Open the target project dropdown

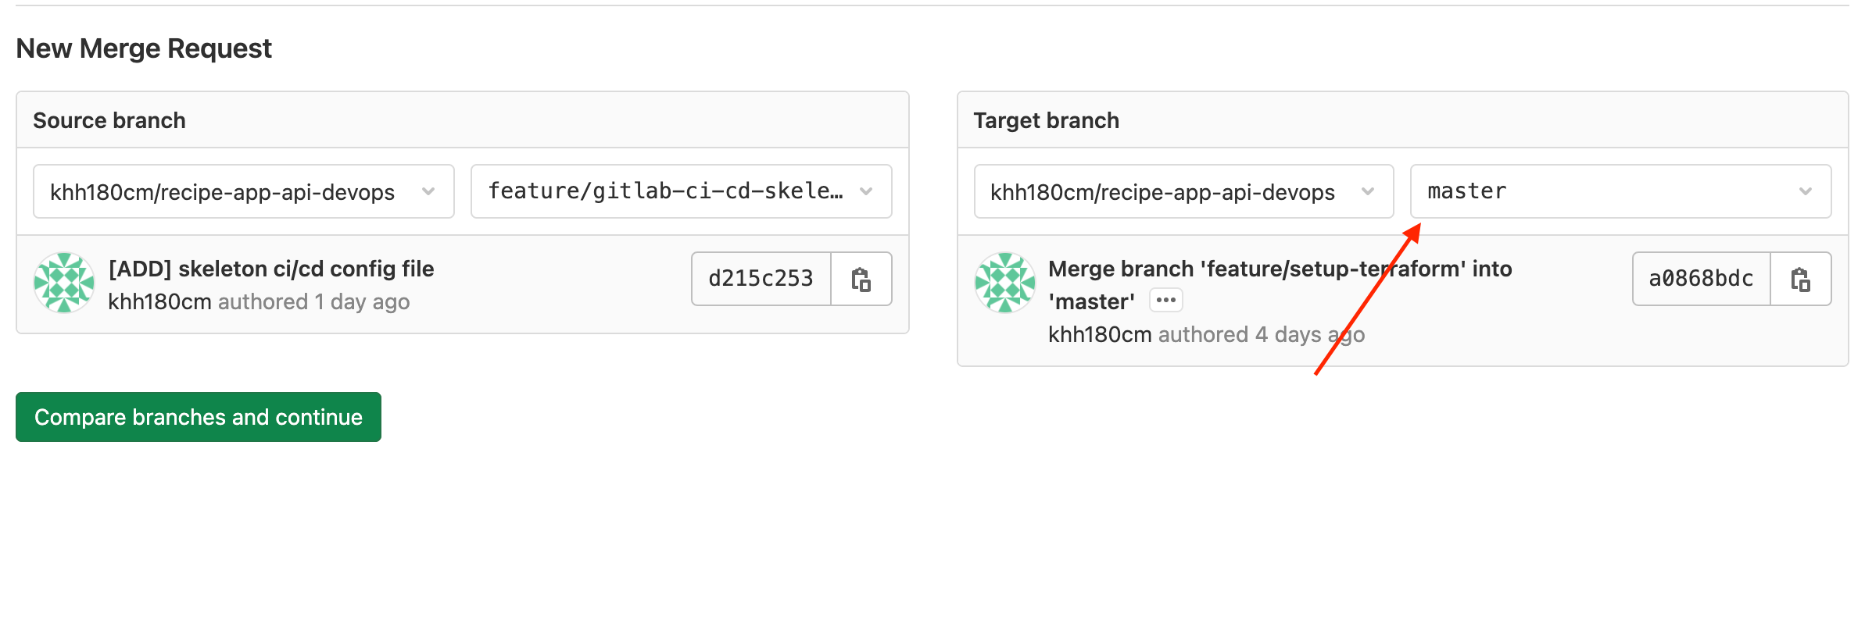click(x=1183, y=191)
